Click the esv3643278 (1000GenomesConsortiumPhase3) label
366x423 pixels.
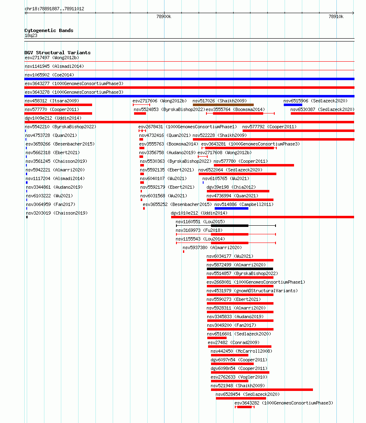point(74,92)
